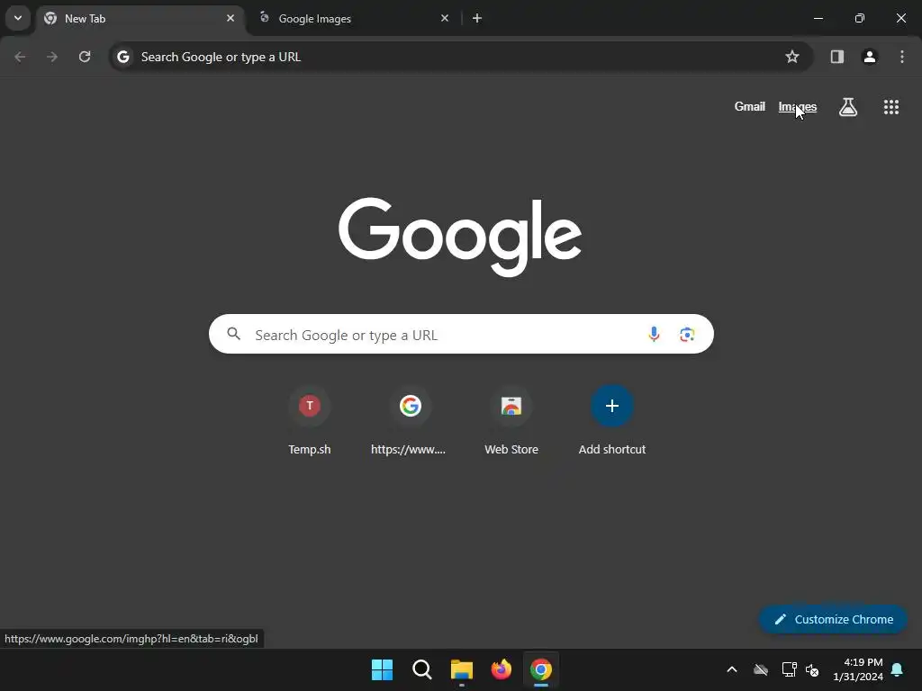Go forward with the forward arrow
Image resolution: width=922 pixels, height=691 pixels.
[51, 57]
